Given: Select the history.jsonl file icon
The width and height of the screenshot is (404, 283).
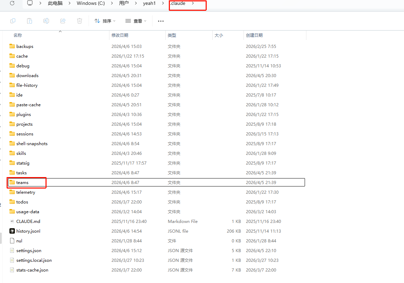Looking at the screenshot, I should point(12,231).
